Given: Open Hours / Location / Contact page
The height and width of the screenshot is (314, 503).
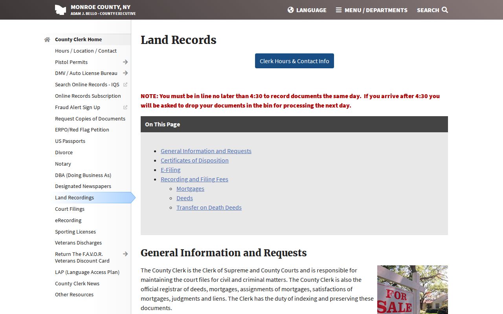Looking at the screenshot, I should [86, 51].
